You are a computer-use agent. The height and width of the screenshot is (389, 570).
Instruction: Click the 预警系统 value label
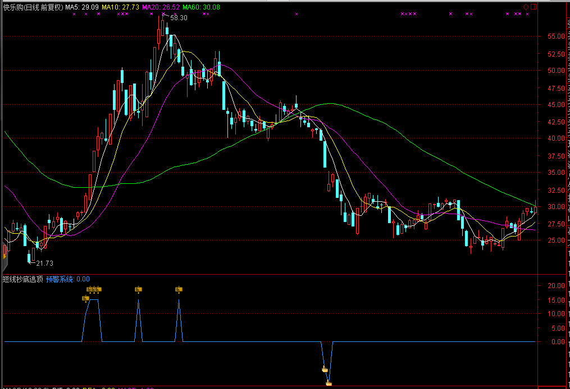[x=67, y=279]
